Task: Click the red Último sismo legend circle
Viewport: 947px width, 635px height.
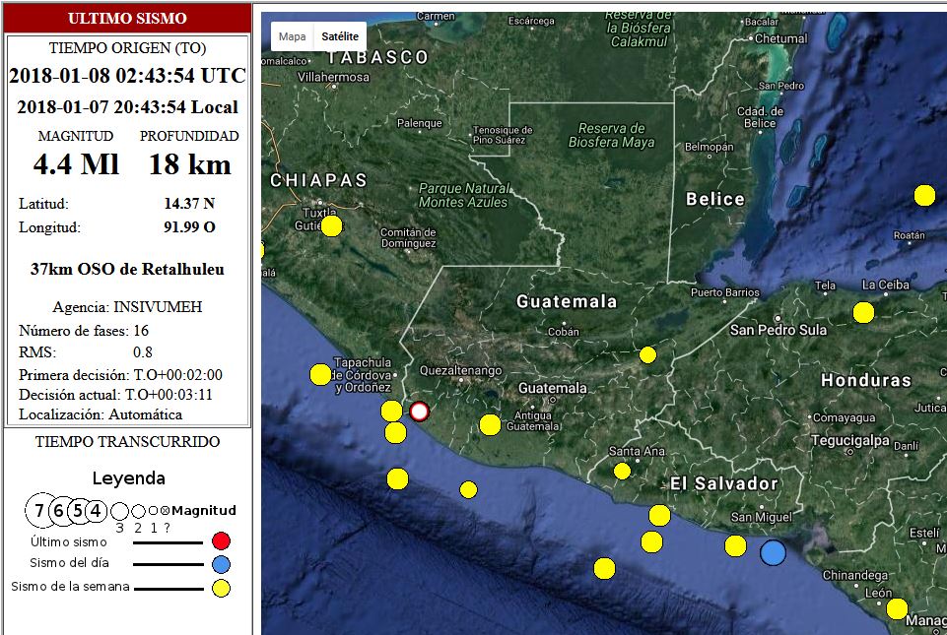Action: pos(221,540)
